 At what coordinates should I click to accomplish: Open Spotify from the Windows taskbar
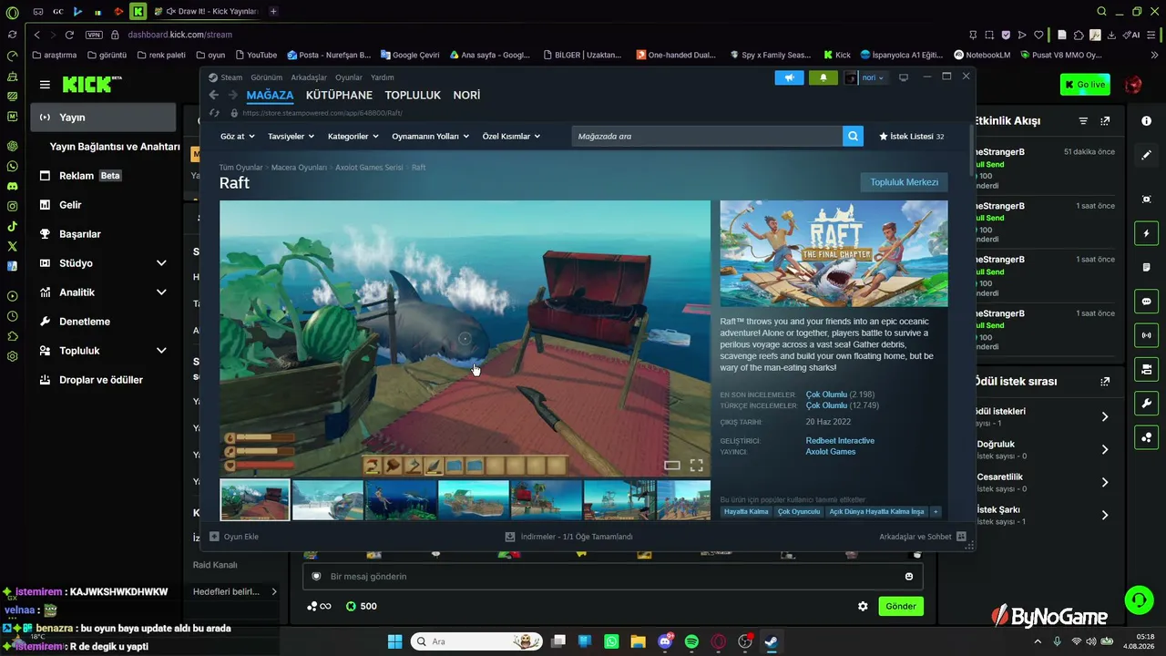(x=691, y=641)
